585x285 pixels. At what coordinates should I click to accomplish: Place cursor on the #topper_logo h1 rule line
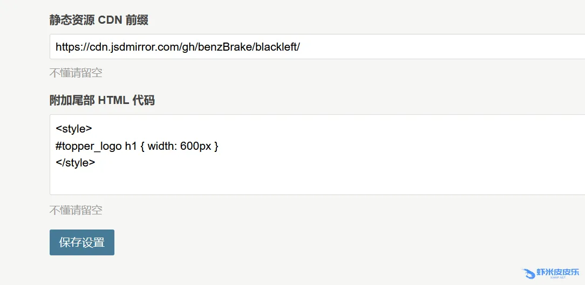[x=137, y=146]
